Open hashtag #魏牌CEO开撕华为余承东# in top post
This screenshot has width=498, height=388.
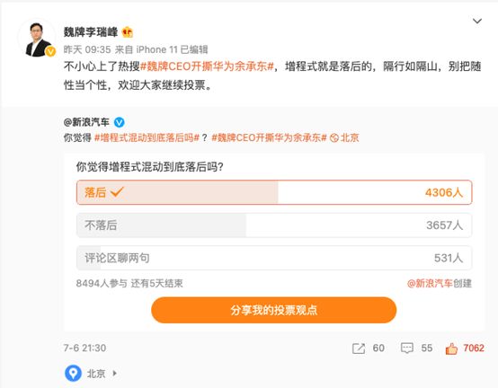click(207, 66)
